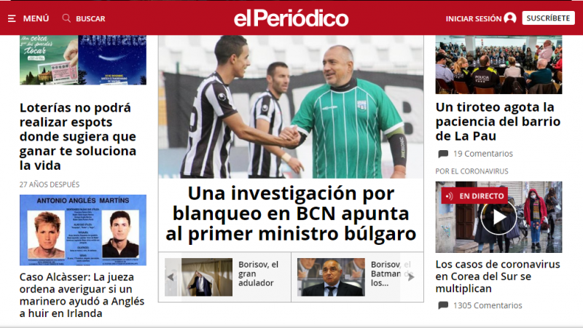The height and width of the screenshot is (328, 583).
Task: Open headline about blanqueo en BCN investigation
Action: coord(291,214)
